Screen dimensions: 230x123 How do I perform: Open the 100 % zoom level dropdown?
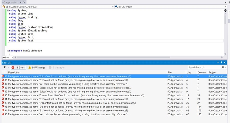pyautogui.click(x=12, y=57)
